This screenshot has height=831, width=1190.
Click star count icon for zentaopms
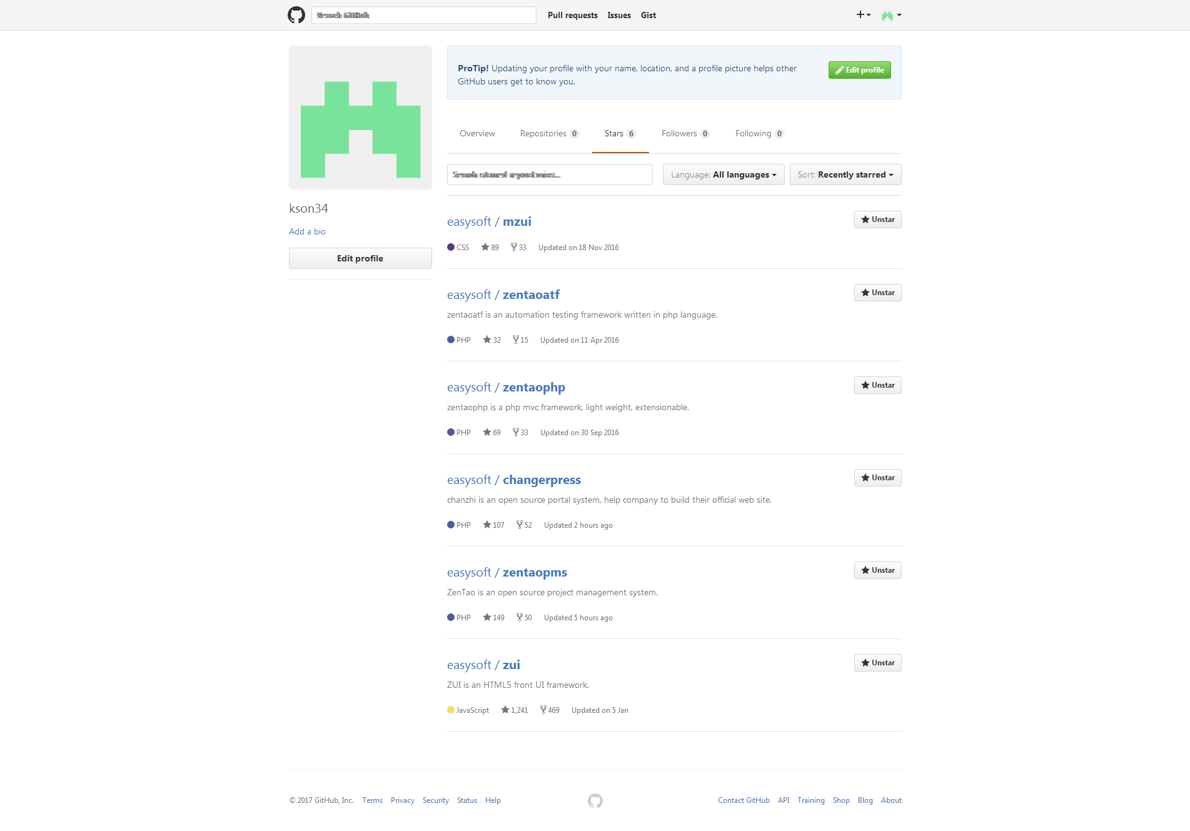coord(487,617)
